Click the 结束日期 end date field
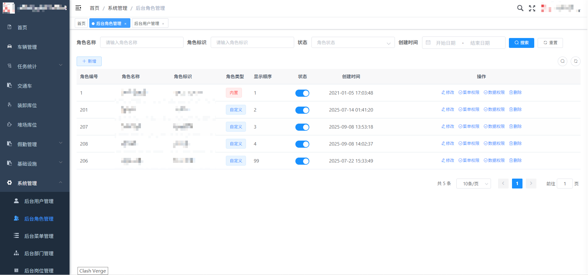588x275 pixels. (x=480, y=43)
